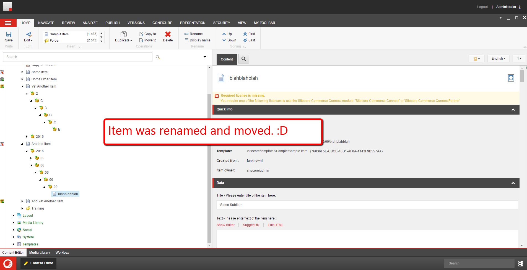Screen dimensions: 527x270
Task: Switch to the PUBLISH ribbon tab
Action: [112, 23]
